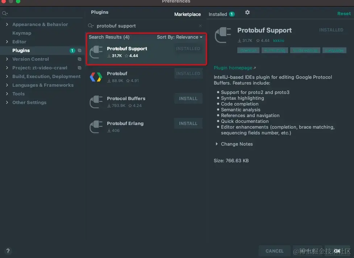
Task: Expand the Change Notes disclosure
Action: [217, 144]
